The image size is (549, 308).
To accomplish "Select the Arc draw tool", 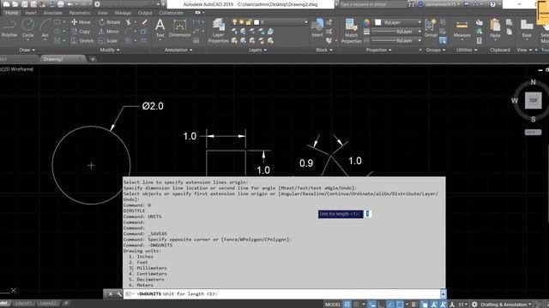I will (45, 28).
